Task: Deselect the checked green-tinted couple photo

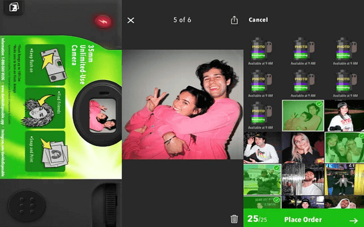Action: click(303, 115)
